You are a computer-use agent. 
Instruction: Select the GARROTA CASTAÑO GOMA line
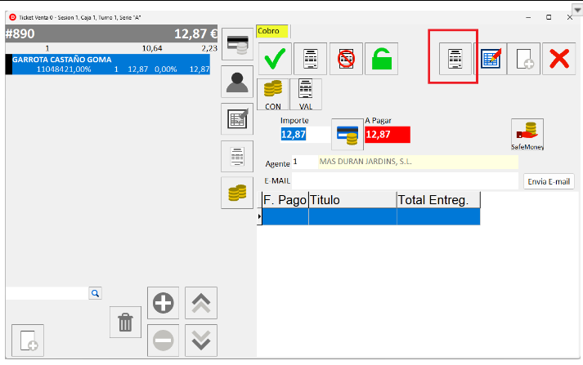coord(108,65)
